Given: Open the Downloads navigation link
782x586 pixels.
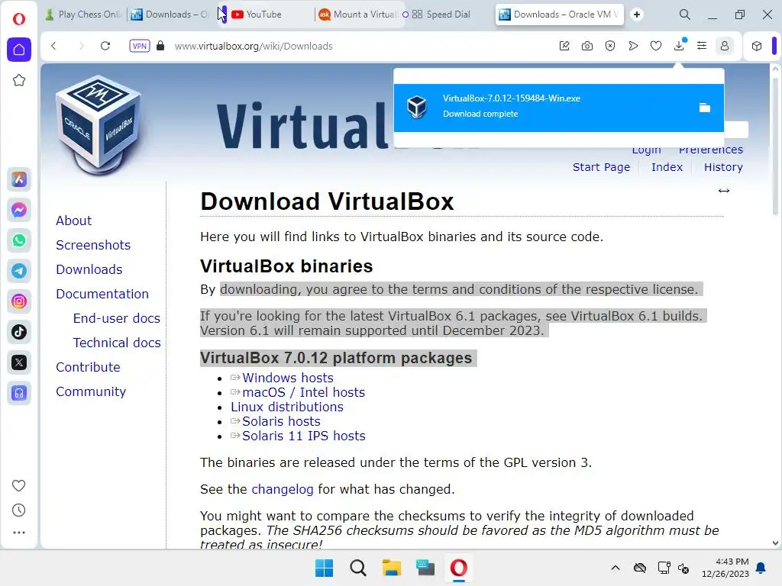Looking at the screenshot, I should 89,269.
